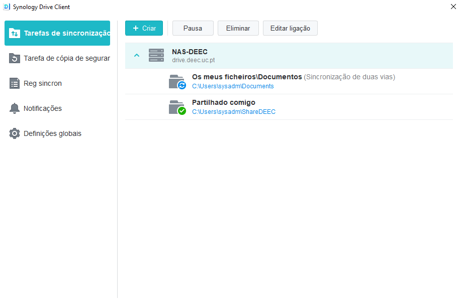The image size is (459, 302).
Task: Pause sync with Pausa button
Action: [x=193, y=28]
